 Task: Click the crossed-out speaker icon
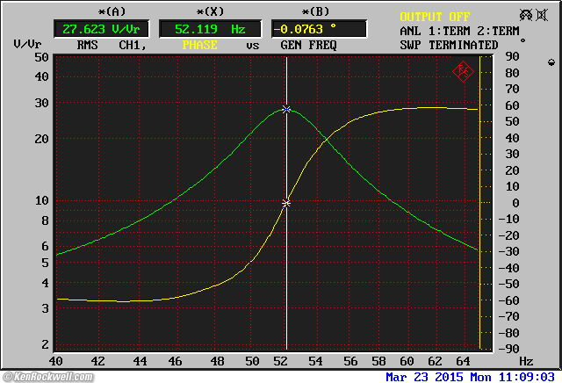542,15
